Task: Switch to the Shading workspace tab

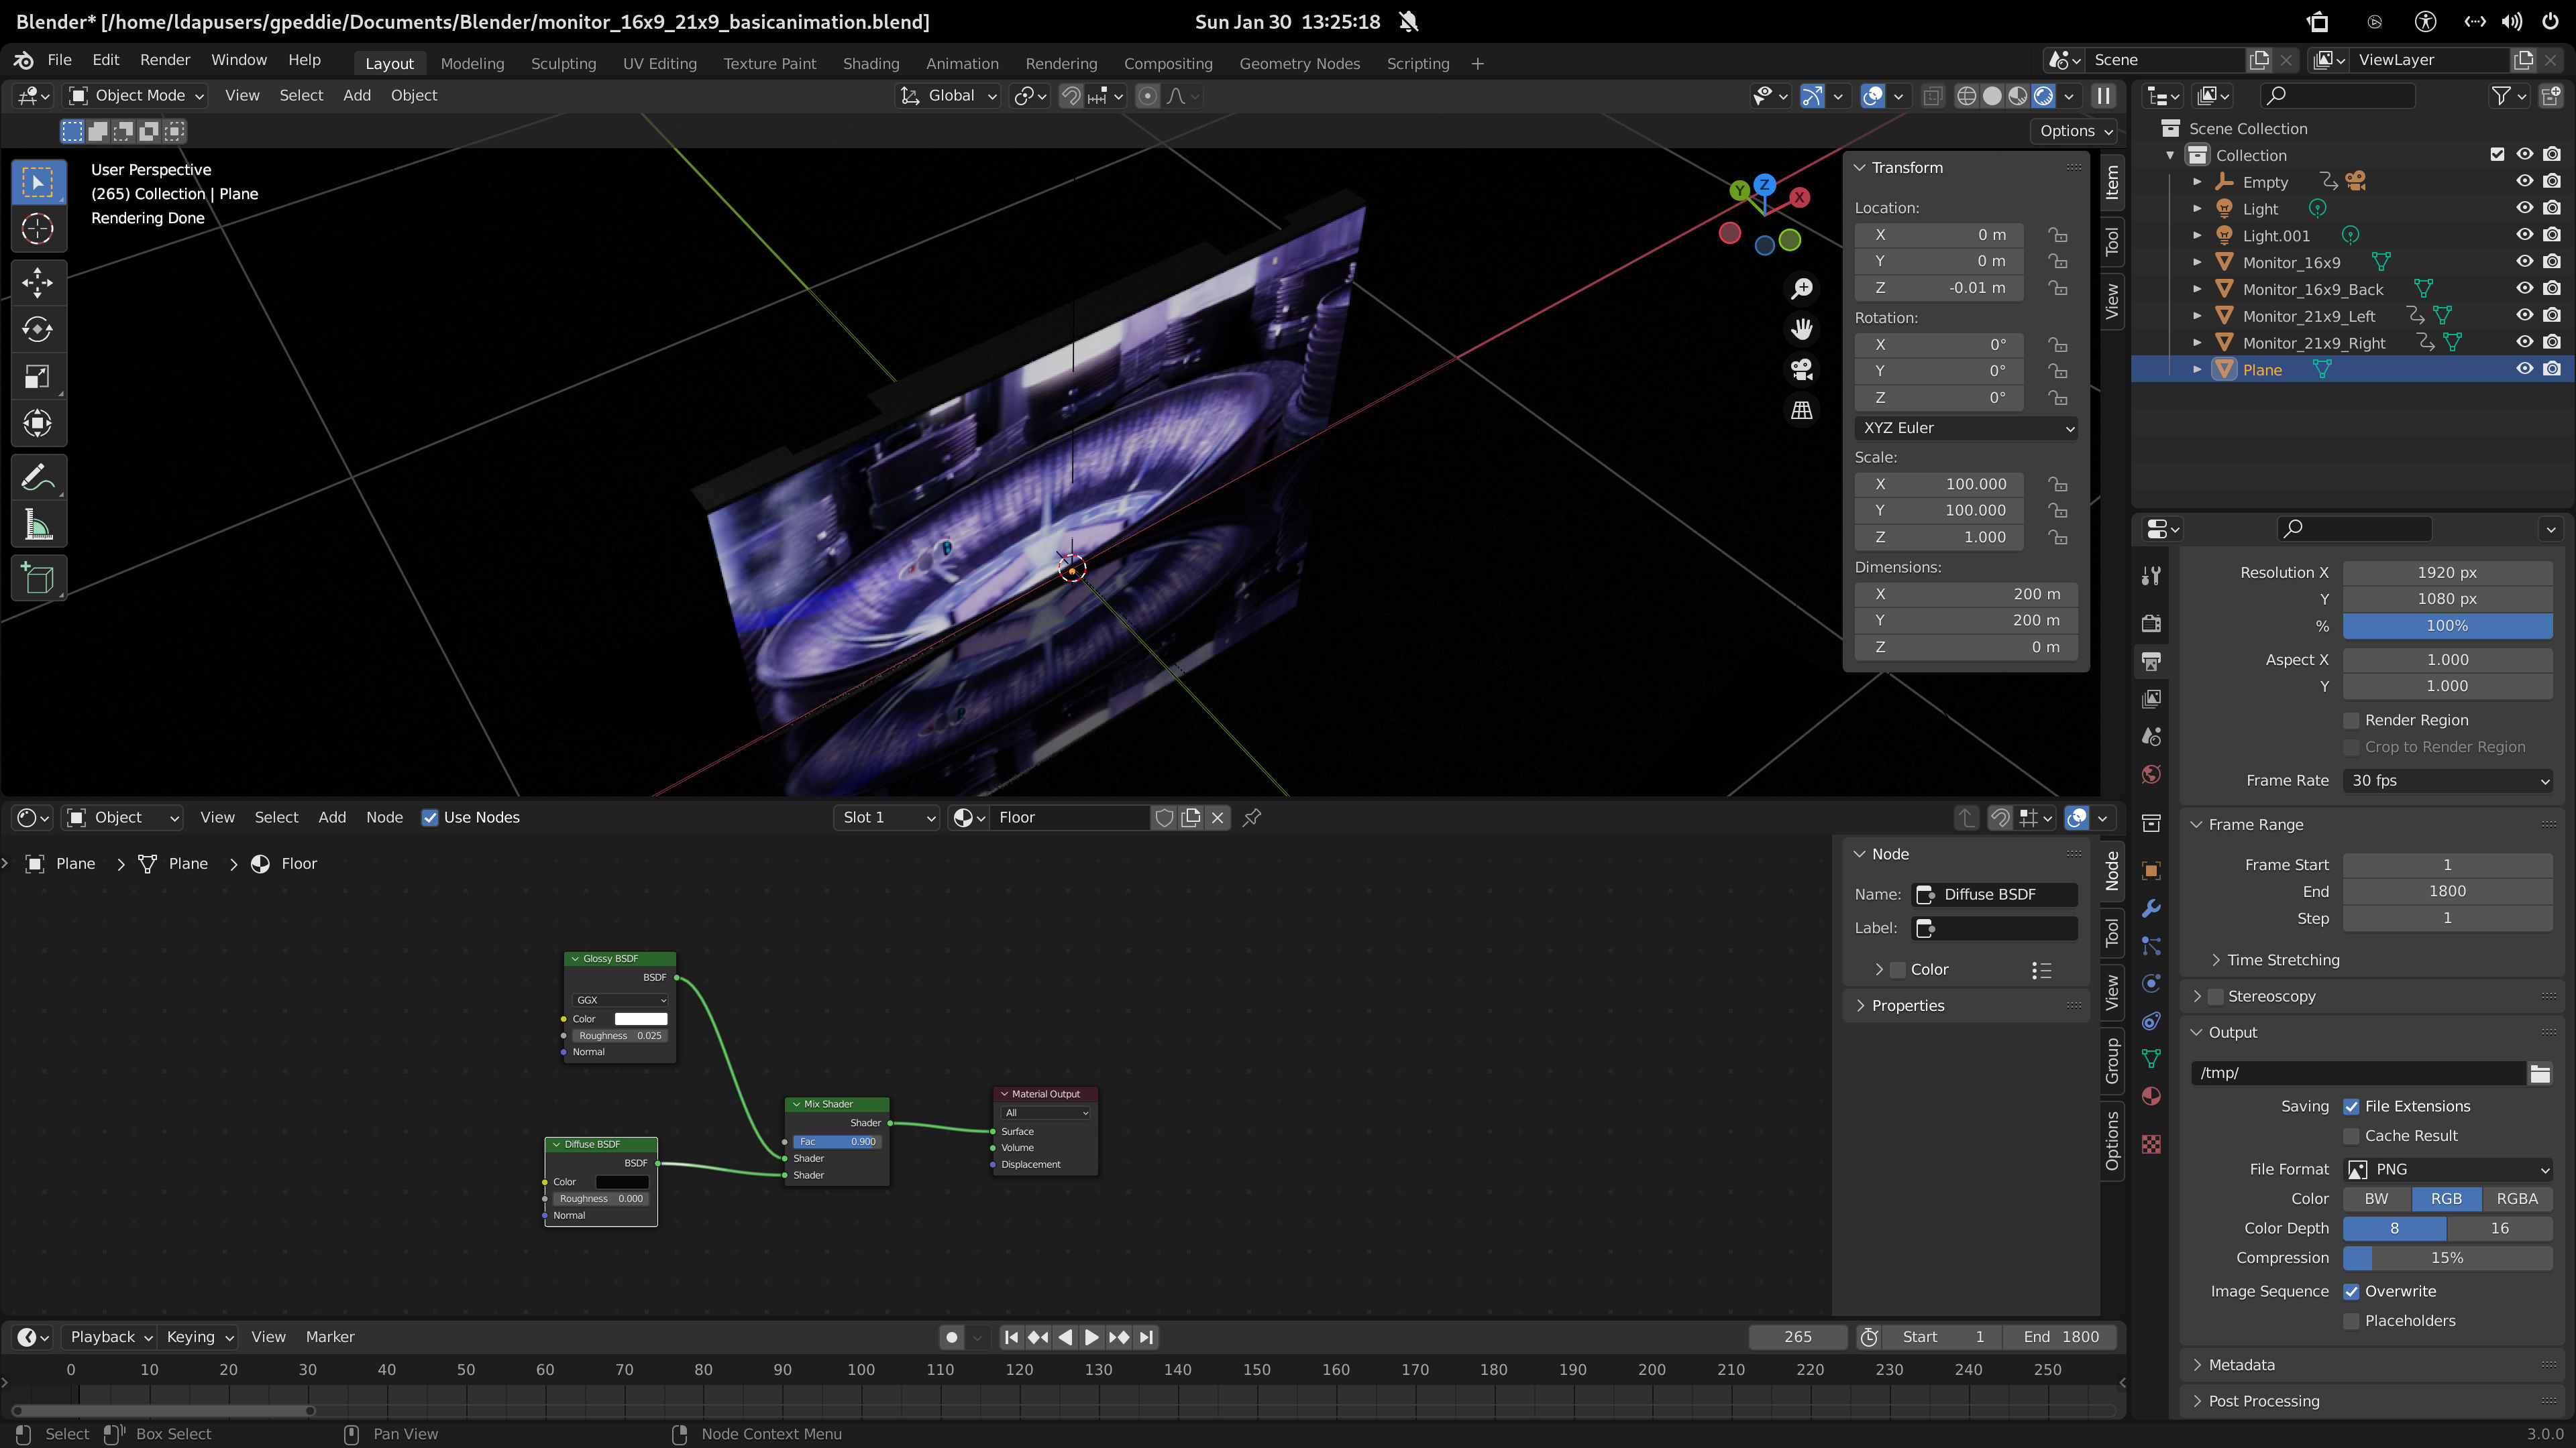Action: [871, 63]
